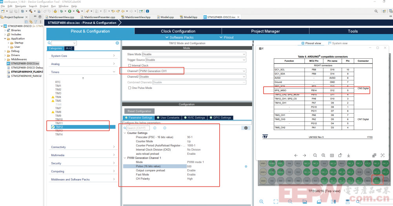Image resolution: width=393 pixels, height=206 pixels.
Task: Expand the Software Packs menu
Action: [x=180, y=37]
